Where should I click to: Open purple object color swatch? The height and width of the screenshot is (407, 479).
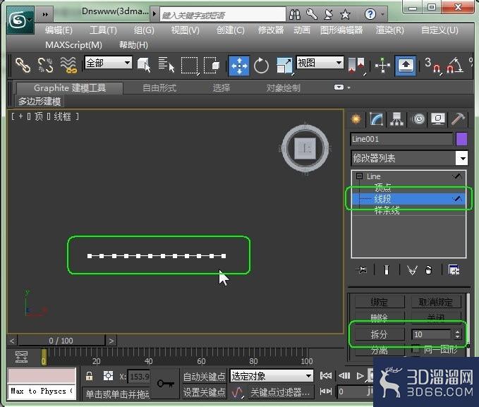(461, 139)
